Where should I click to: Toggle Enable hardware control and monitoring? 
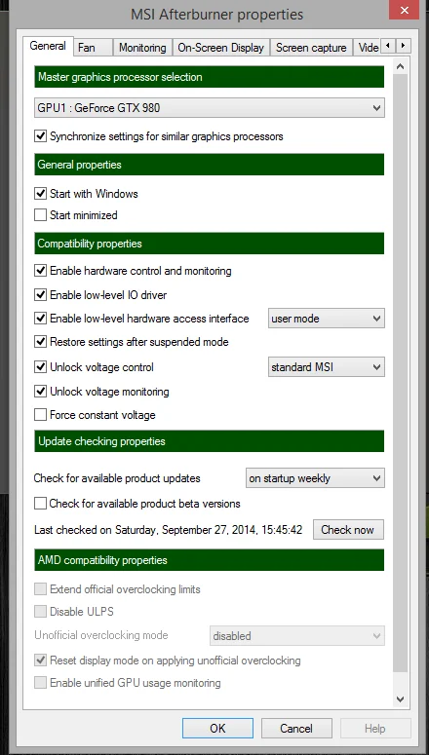[x=41, y=271]
